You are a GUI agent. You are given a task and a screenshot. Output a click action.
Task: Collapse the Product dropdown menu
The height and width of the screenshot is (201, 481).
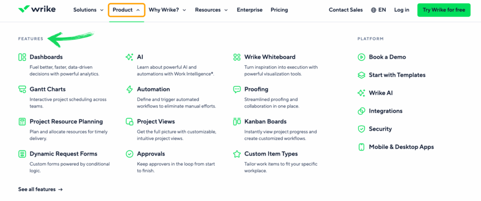[126, 10]
